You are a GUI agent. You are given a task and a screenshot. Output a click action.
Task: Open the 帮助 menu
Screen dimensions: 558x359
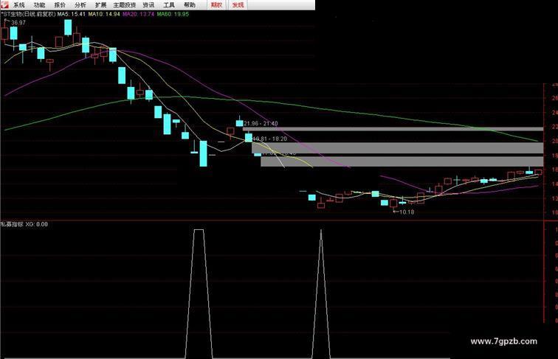189,5
